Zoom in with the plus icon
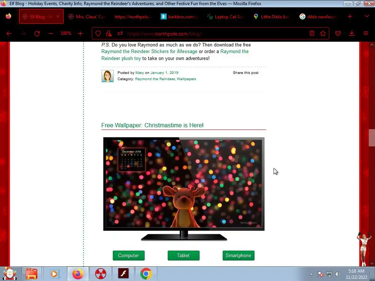Screen dimensions: 375x281 [x=80, y=33]
